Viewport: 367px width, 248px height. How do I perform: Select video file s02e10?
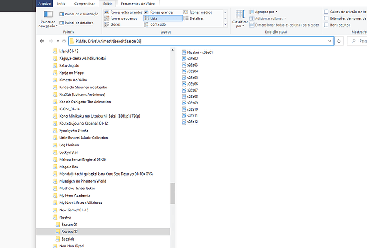coord(190,109)
